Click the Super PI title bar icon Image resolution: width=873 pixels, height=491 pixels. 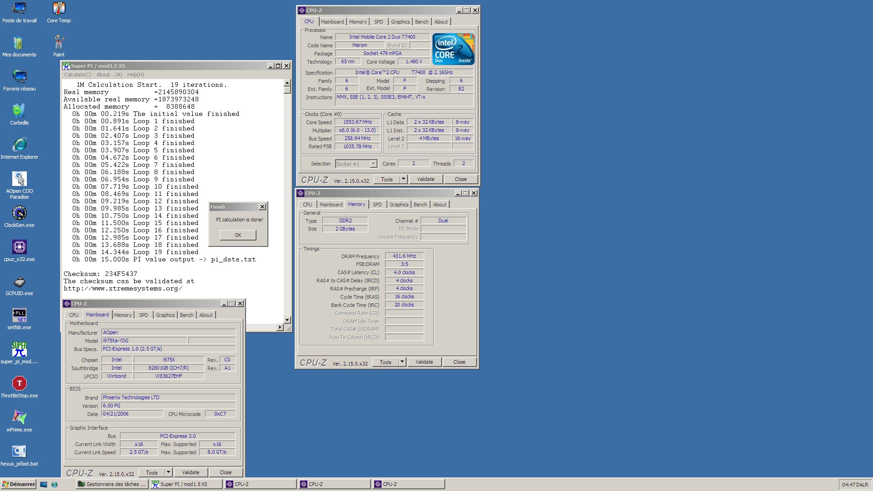tap(66, 66)
